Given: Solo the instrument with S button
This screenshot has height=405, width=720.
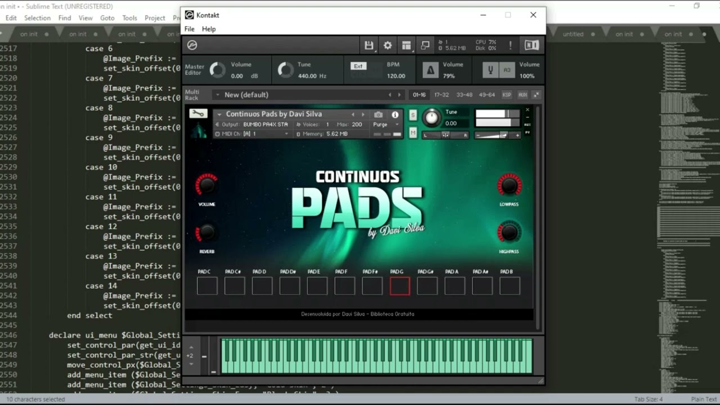Looking at the screenshot, I should click(x=413, y=115).
